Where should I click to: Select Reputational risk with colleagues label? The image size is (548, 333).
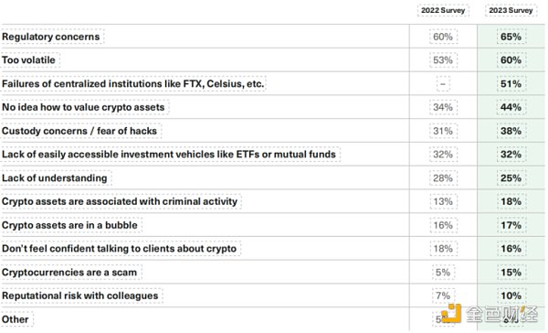click(80, 295)
